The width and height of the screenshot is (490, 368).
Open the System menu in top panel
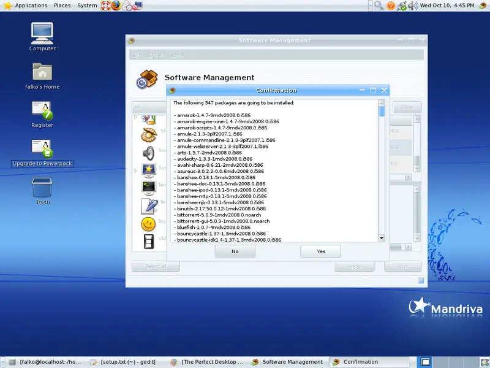[87, 6]
